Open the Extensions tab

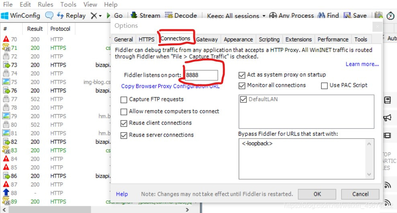[299, 39]
